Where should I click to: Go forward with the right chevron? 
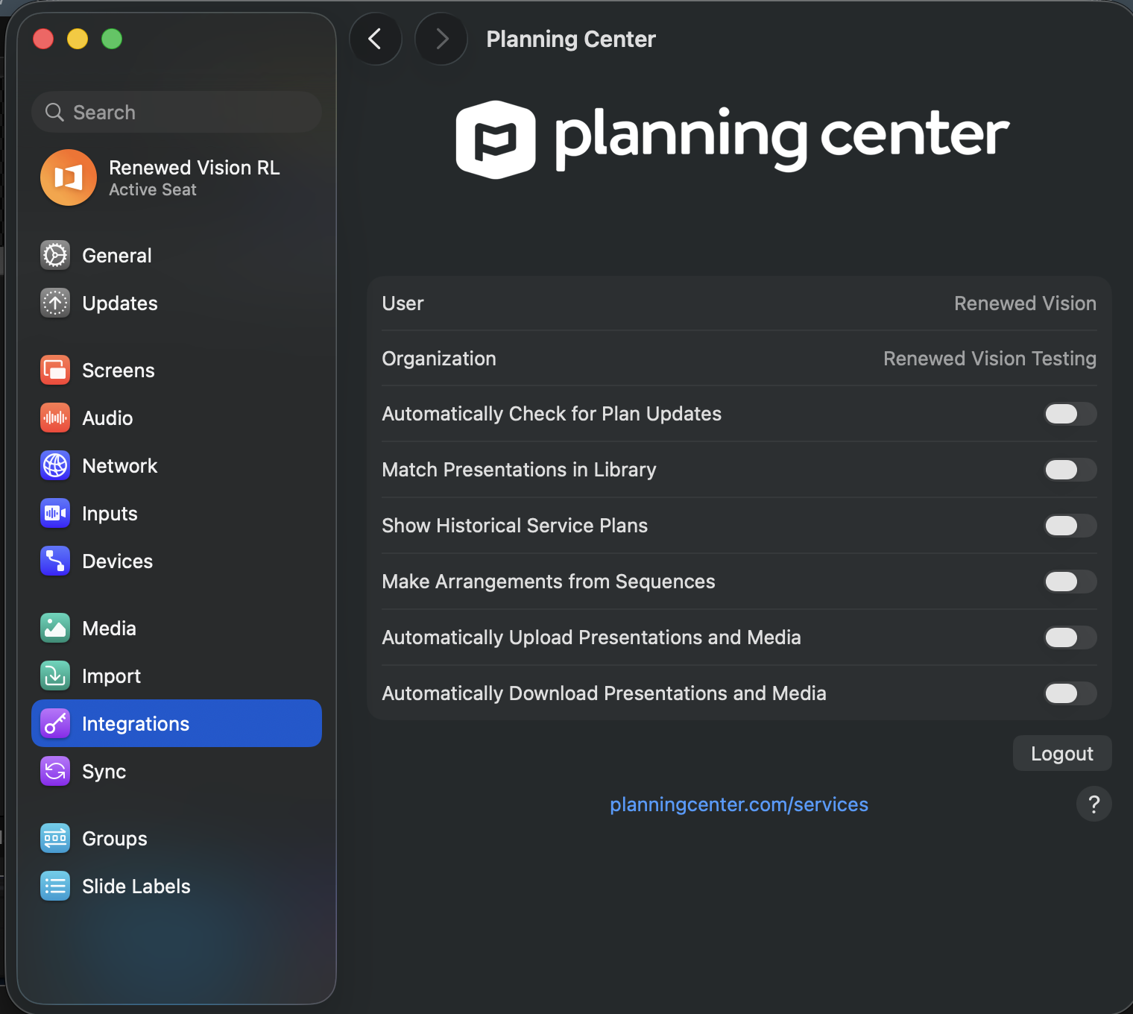[x=441, y=39]
